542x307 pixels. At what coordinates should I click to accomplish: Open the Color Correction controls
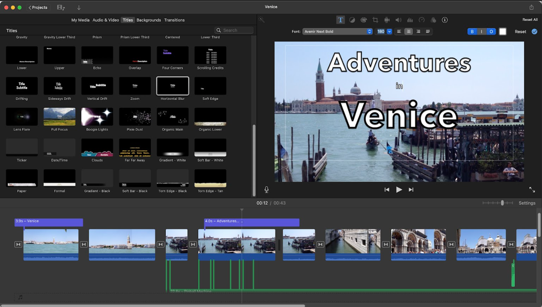[x=364, y=20]
